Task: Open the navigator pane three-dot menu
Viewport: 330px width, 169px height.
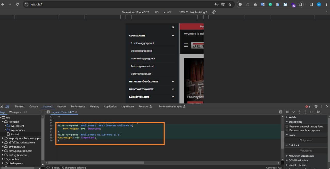Action: tap(41, 112)
